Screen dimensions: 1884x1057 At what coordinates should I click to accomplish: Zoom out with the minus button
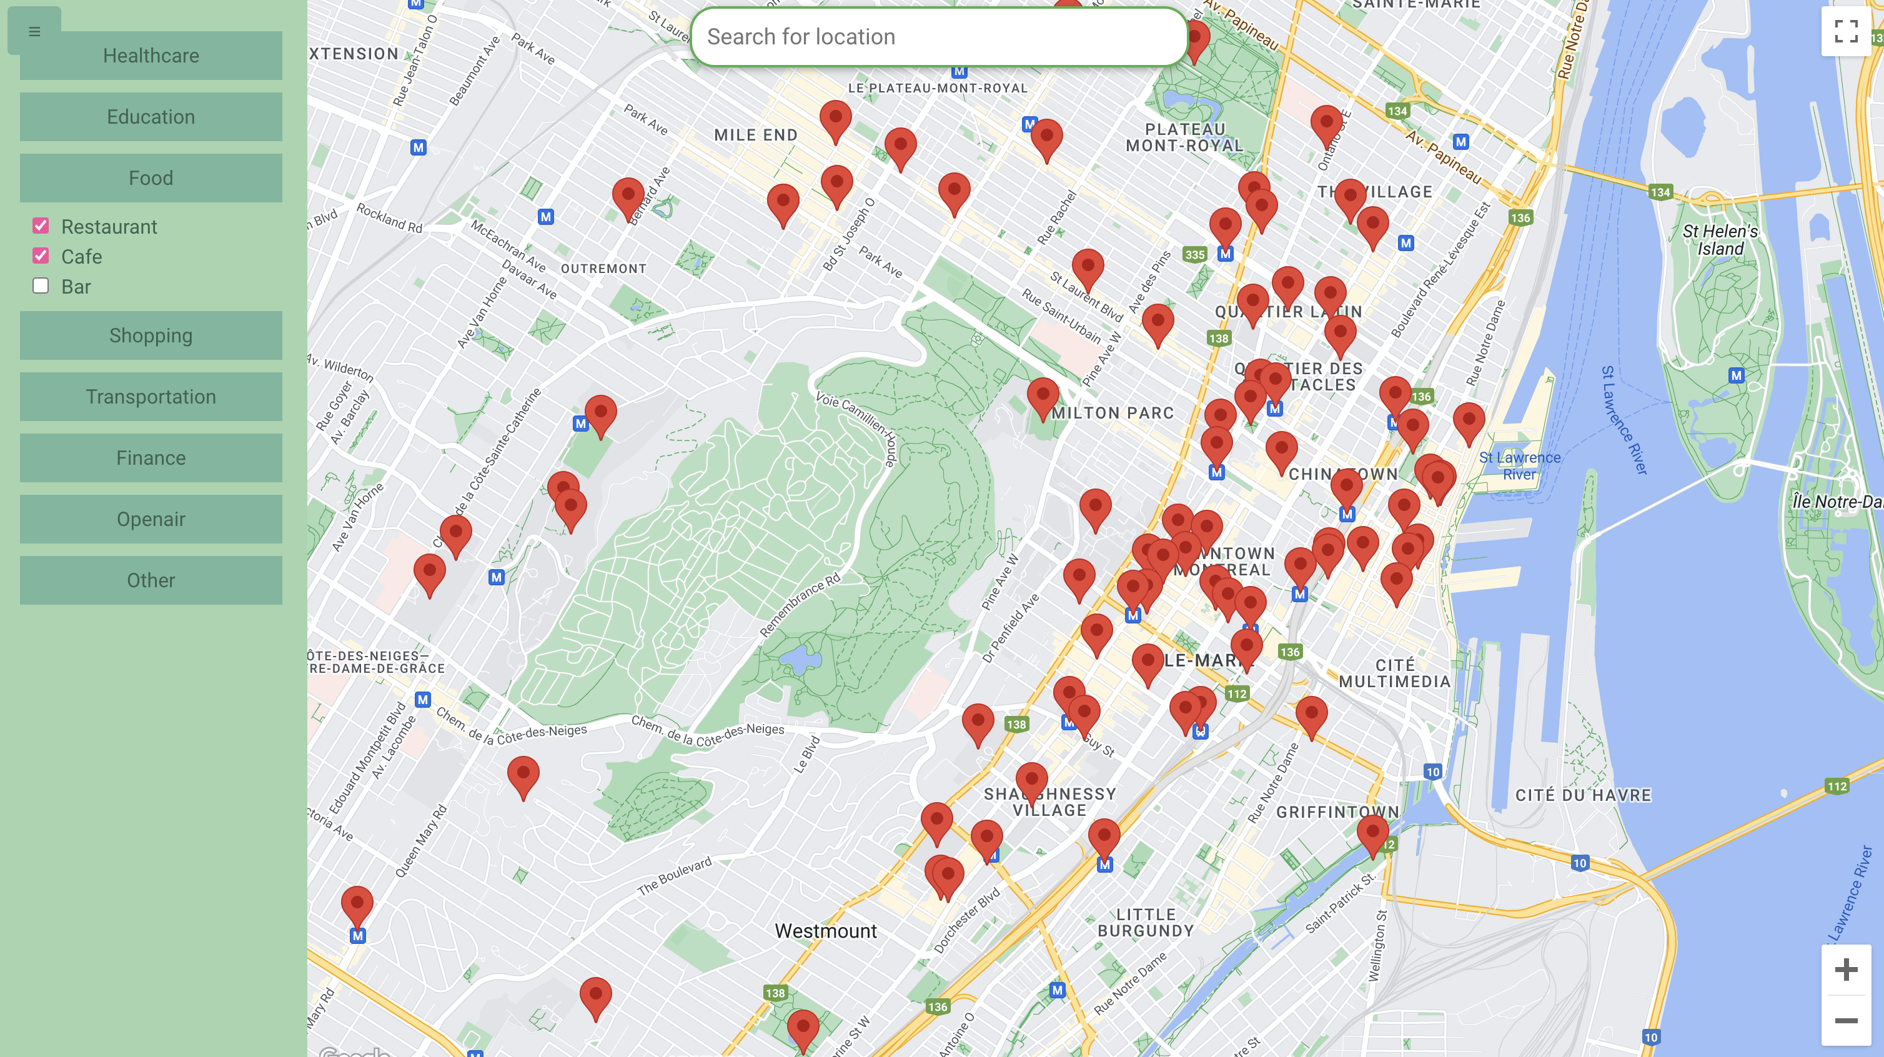(x=1845, y=1020)
